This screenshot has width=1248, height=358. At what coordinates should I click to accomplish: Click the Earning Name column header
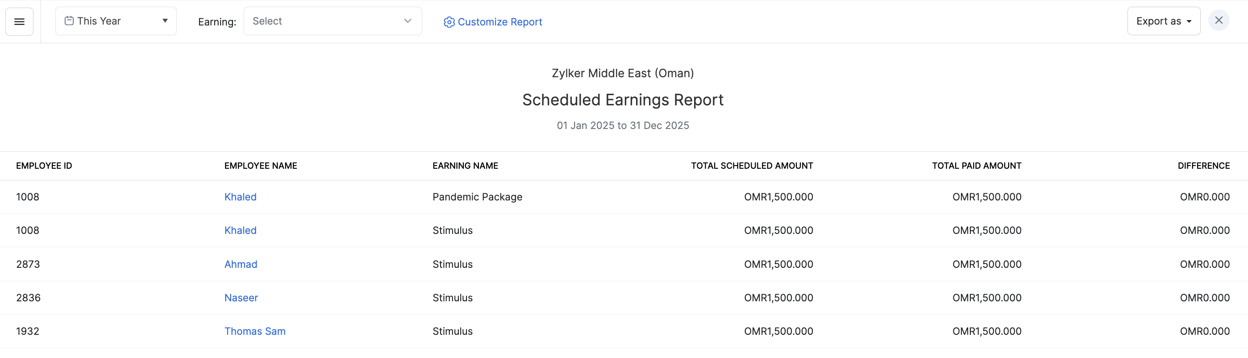465,166
